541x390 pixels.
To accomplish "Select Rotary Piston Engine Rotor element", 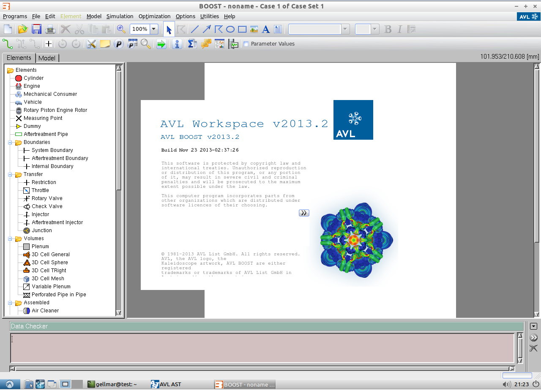I will [x=55, y=110].
